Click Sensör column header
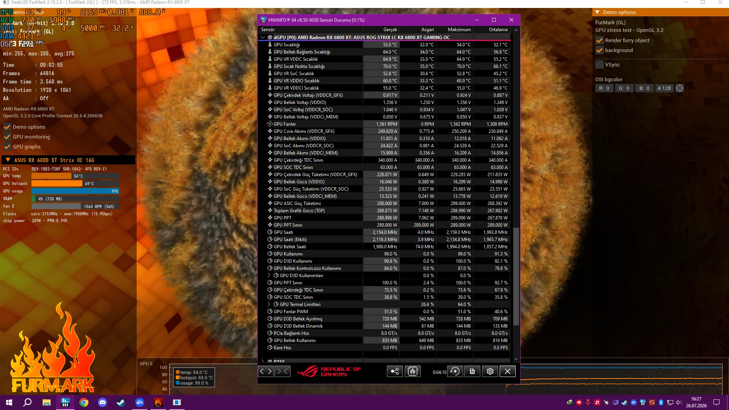 tap(311, 30)
